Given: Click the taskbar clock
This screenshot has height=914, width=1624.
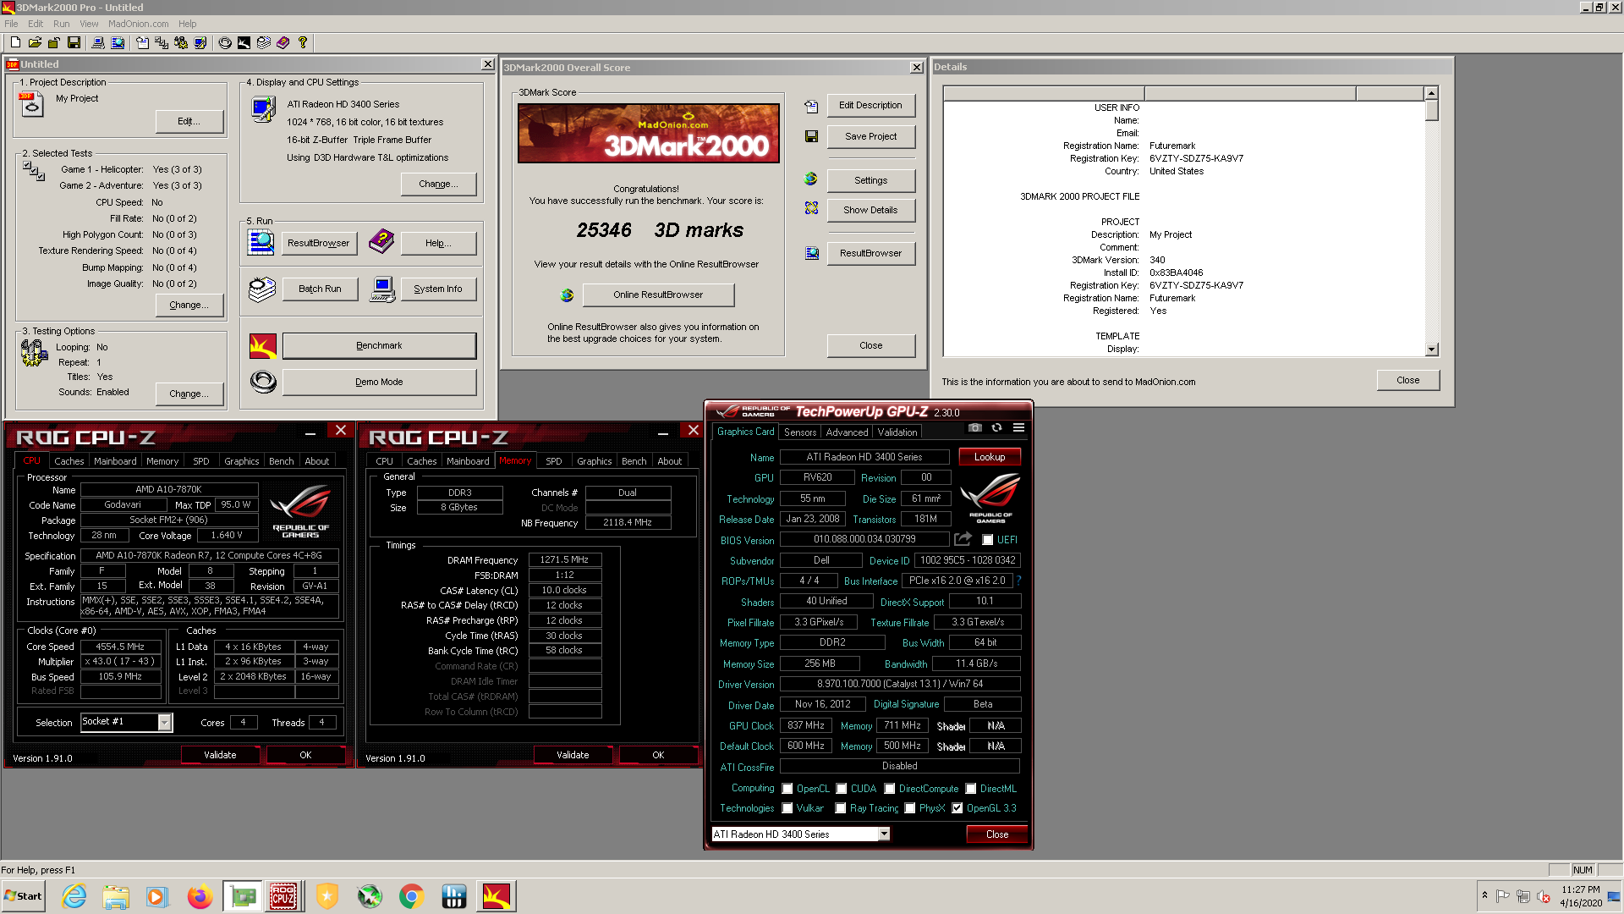Looking at the screenshot, I should (1581, 896).
